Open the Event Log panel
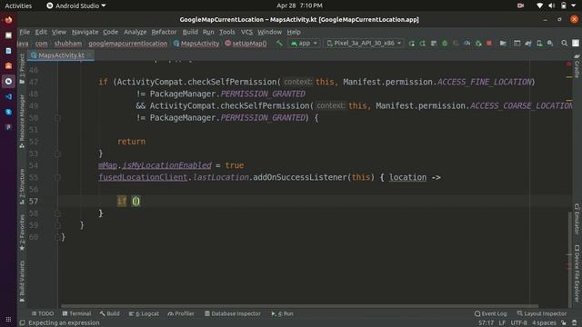The height and width of the screenshot is (327, 582). [x=490, y=313]
